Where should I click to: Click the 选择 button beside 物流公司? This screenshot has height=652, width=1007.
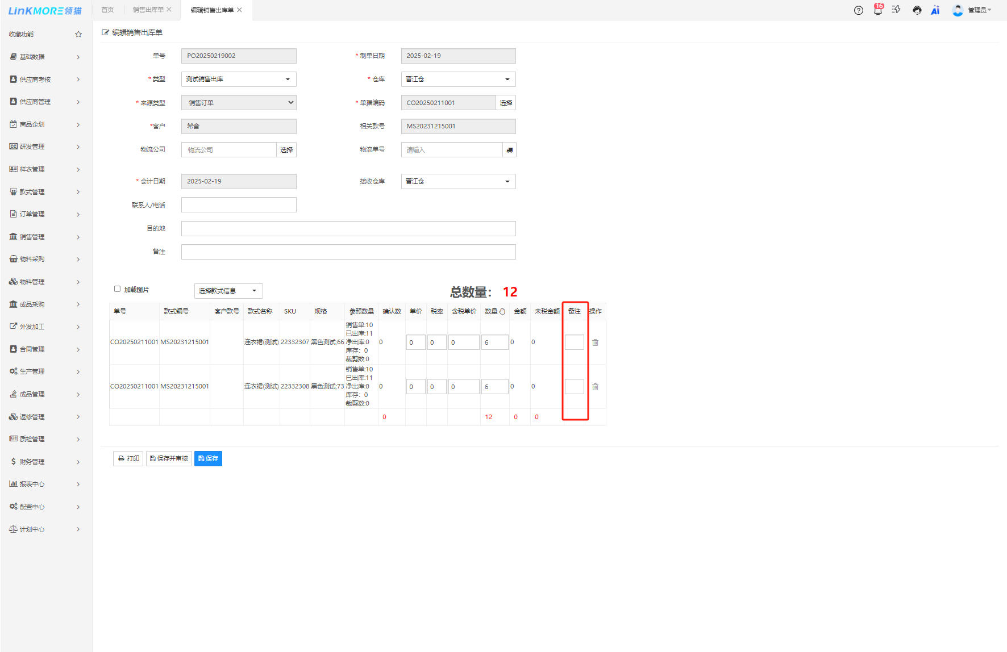click(x=286, y=150)
